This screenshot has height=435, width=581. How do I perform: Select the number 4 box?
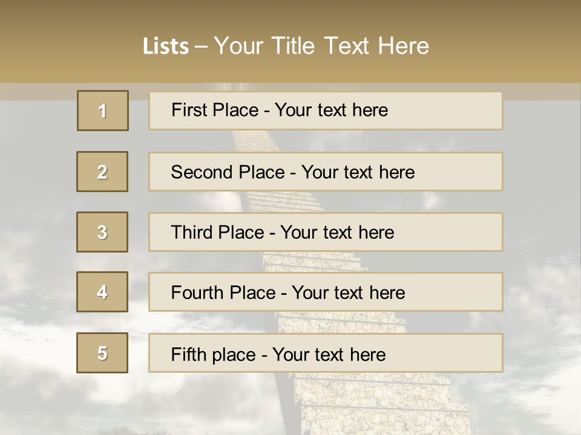coord(102,292)
